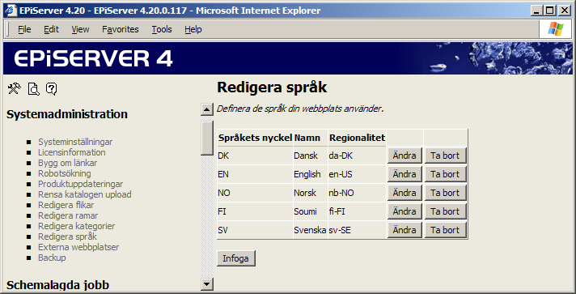Open the Backup link
Screen dimensions: 576x294
(52, 258)
